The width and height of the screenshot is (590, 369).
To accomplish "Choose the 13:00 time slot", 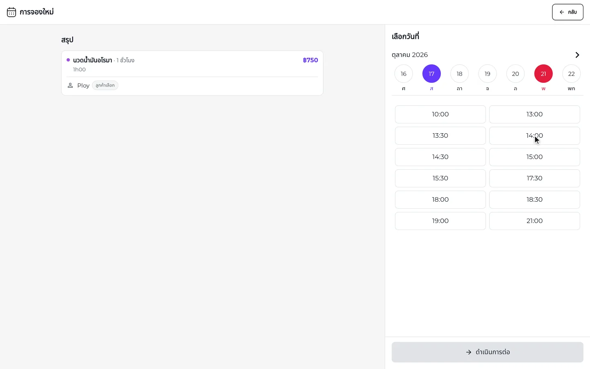I will [535, 114].
